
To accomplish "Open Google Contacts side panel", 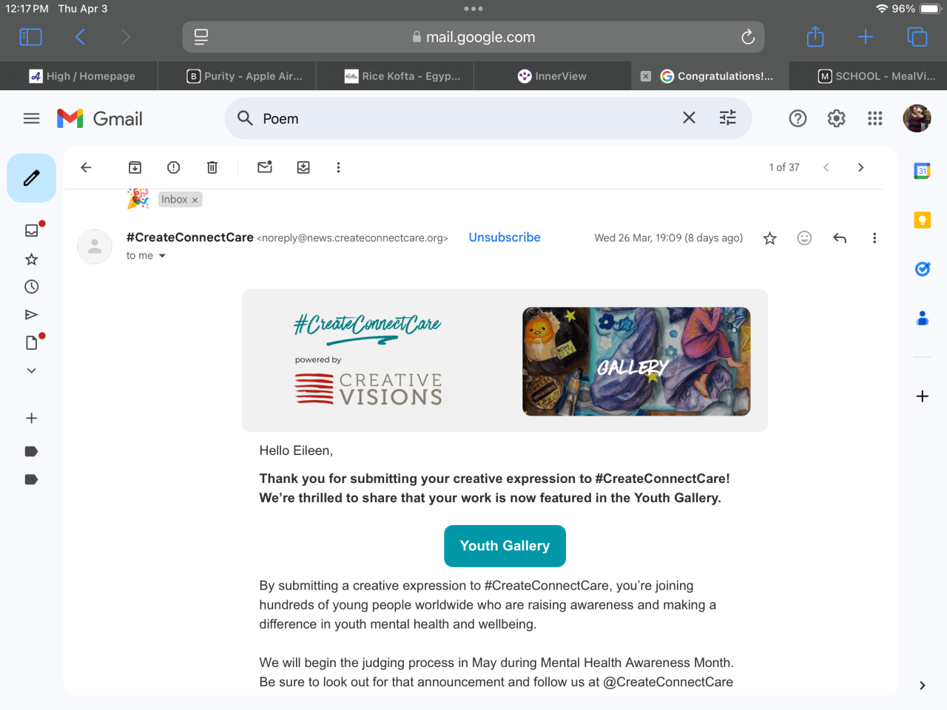I will pos(922,318).
